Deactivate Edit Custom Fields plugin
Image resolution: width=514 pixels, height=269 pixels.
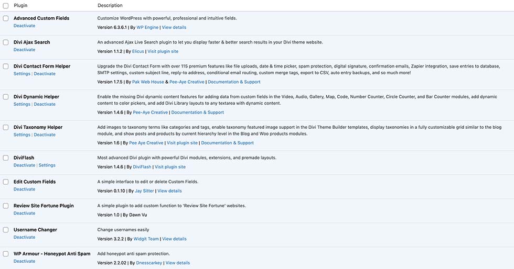[x=24, y=189]
